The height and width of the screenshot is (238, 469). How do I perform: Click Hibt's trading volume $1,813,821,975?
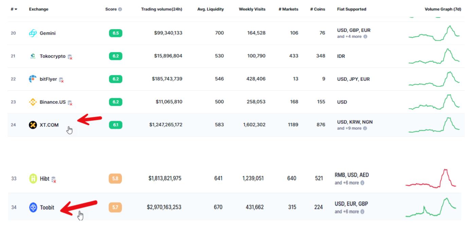pos(165,178)
